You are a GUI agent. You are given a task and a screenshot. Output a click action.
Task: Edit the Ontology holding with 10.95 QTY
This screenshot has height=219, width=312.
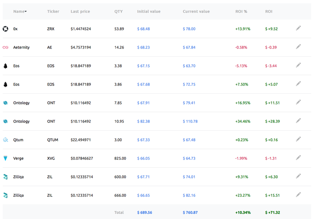[x=298, y=121]
